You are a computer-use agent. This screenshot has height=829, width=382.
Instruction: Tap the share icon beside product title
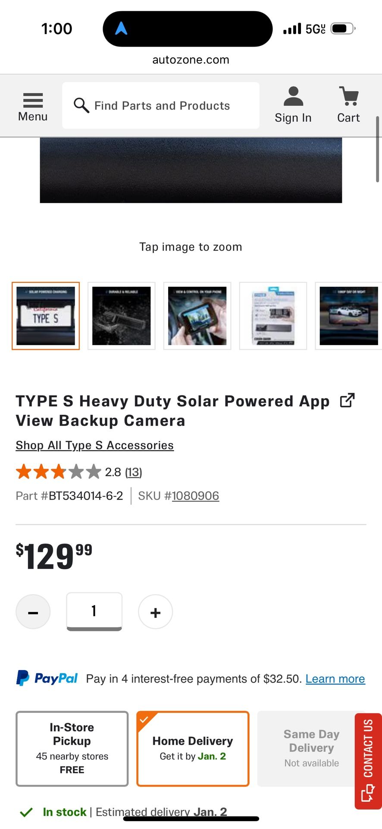347,401
